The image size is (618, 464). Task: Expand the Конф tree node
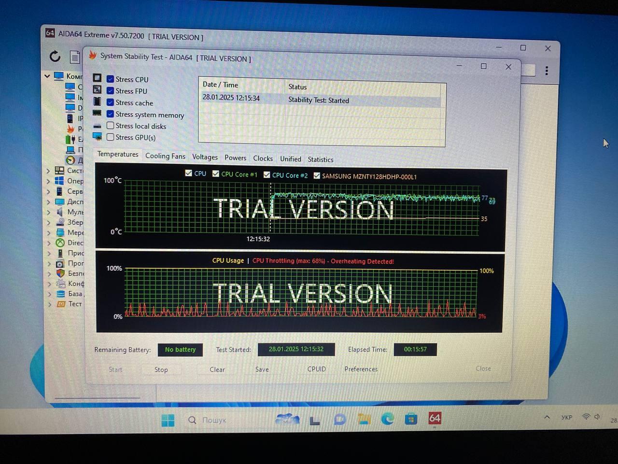click(x=49, y=284)
